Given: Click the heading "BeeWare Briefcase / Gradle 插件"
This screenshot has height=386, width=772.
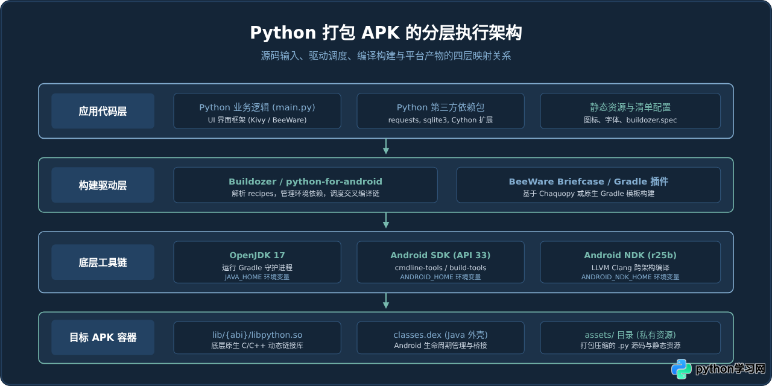Looking at the screenshot, I should point(588,182).
